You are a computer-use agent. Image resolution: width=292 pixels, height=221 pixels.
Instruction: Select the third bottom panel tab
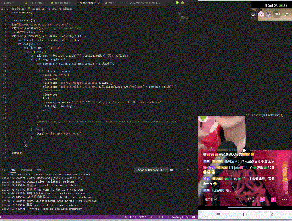[x=26, y=170]
